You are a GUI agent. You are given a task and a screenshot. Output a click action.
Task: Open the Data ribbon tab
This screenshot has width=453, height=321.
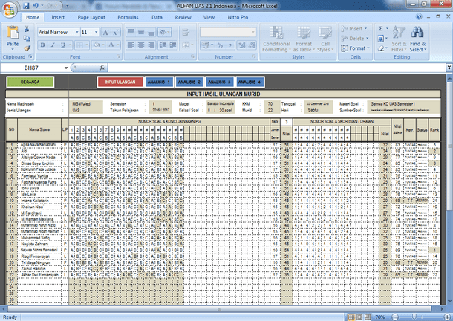click(x=157, y=17)
